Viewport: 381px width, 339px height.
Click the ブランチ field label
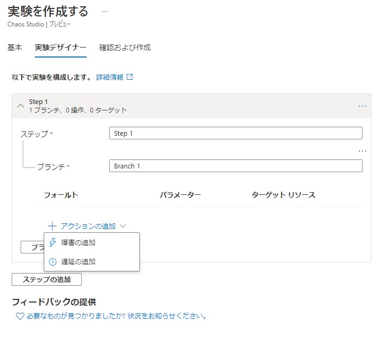51,166
